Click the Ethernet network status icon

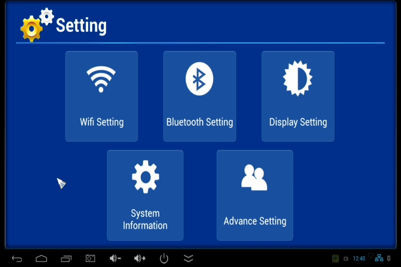pos(379,258)
